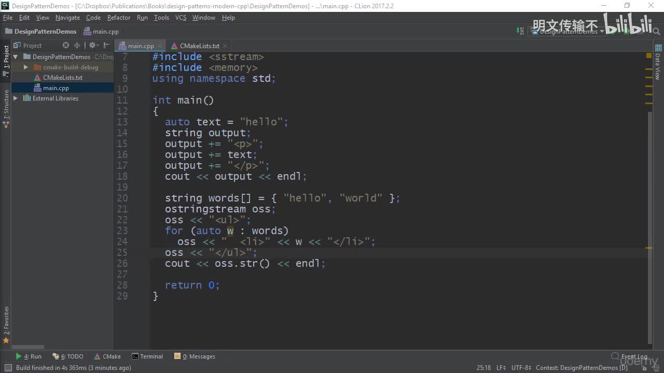664x373 pixels.
Task: Collapse all nodes in Project panel
Action: click(x=77, y=46)
